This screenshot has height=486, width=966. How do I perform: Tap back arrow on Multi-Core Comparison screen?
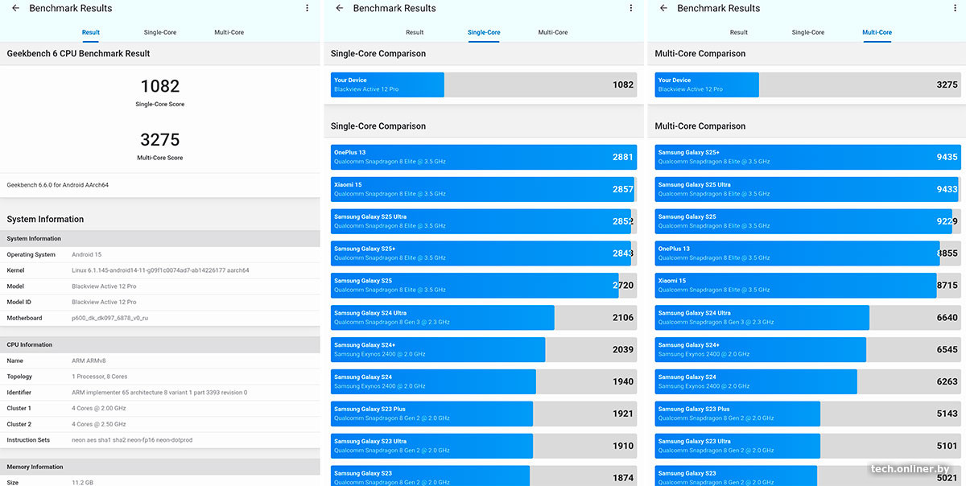tap(663, 9)
